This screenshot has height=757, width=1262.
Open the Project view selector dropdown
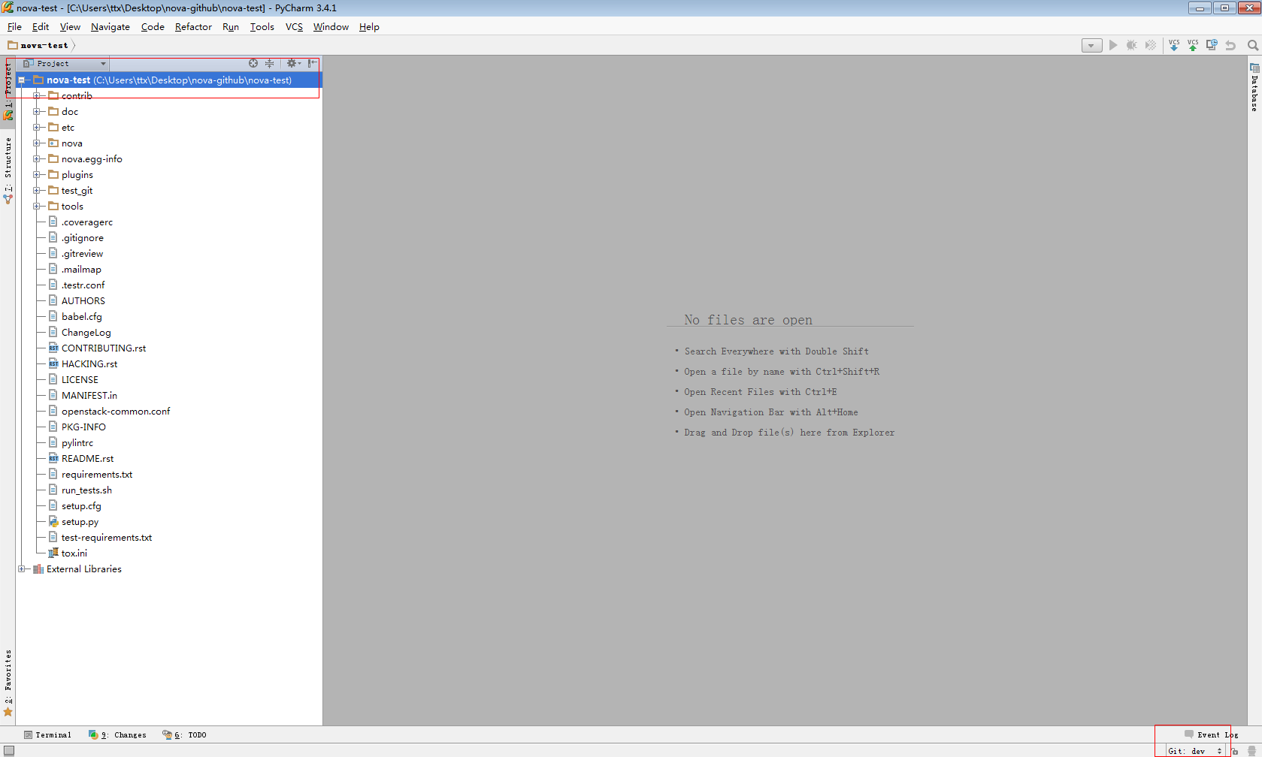point(65,64)
